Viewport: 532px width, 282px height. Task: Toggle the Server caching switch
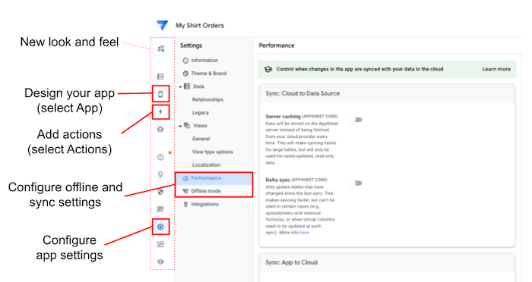pos(356,120)
